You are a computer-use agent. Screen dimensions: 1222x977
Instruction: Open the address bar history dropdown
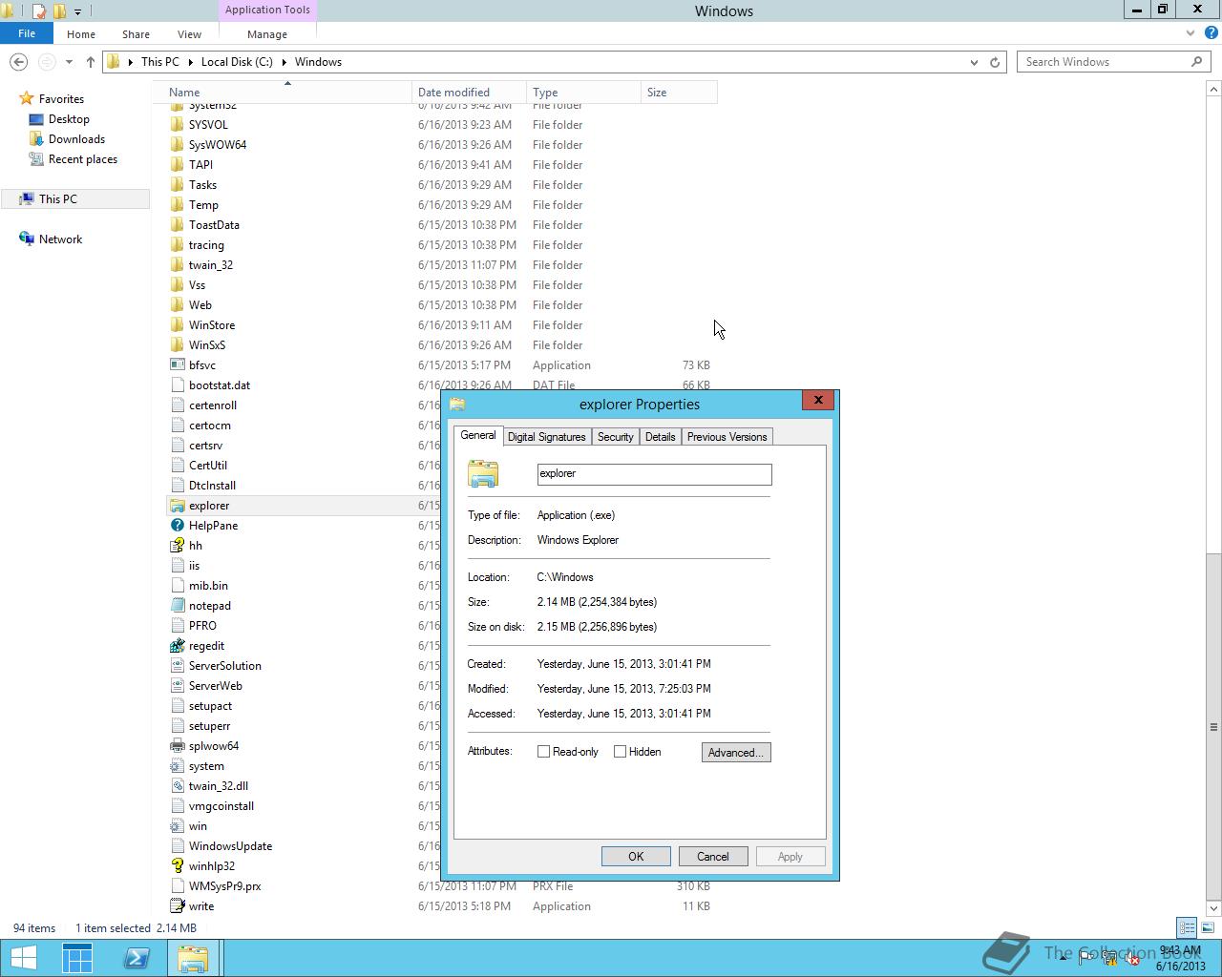coord(974,62)
